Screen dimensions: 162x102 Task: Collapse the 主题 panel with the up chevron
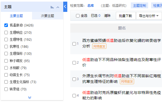(58, 7)
